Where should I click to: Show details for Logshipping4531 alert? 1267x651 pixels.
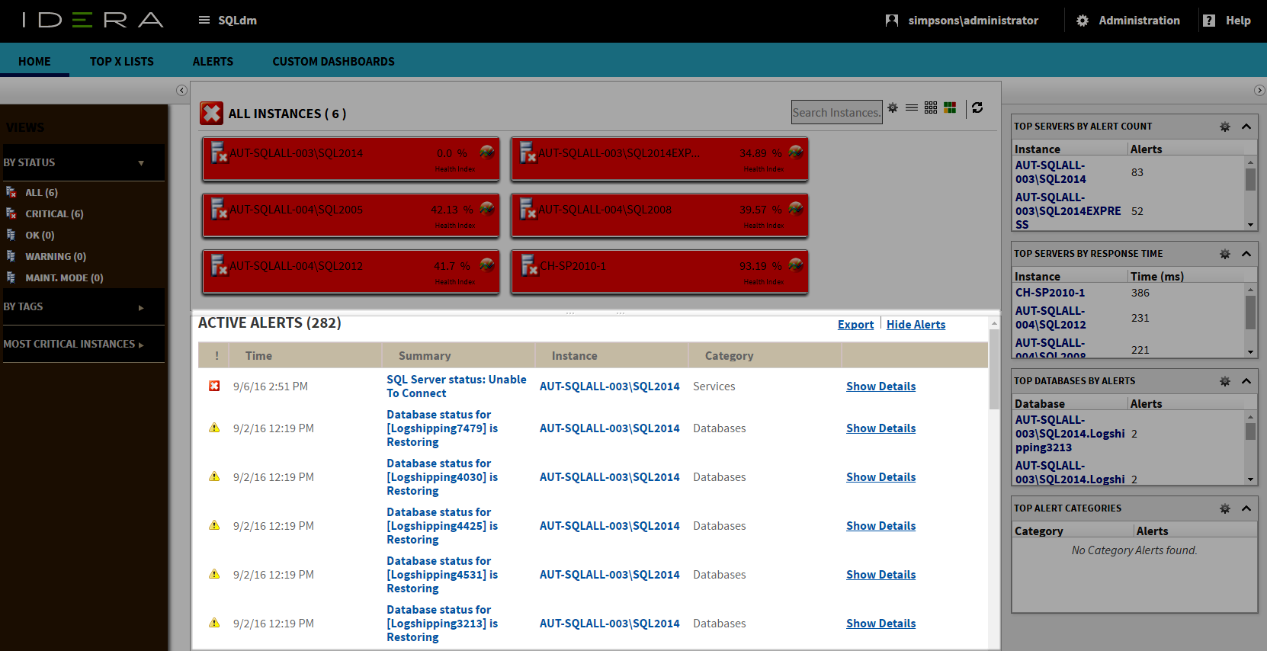[880, 575]
